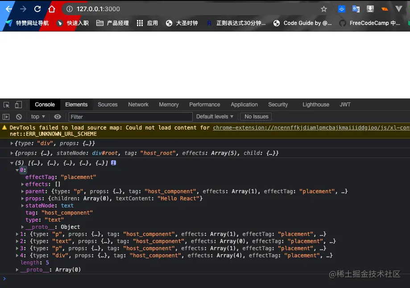Expand array item 3 type p
Image resolution: width=410 pixels, height=288 pixels.
coord(17,248)
